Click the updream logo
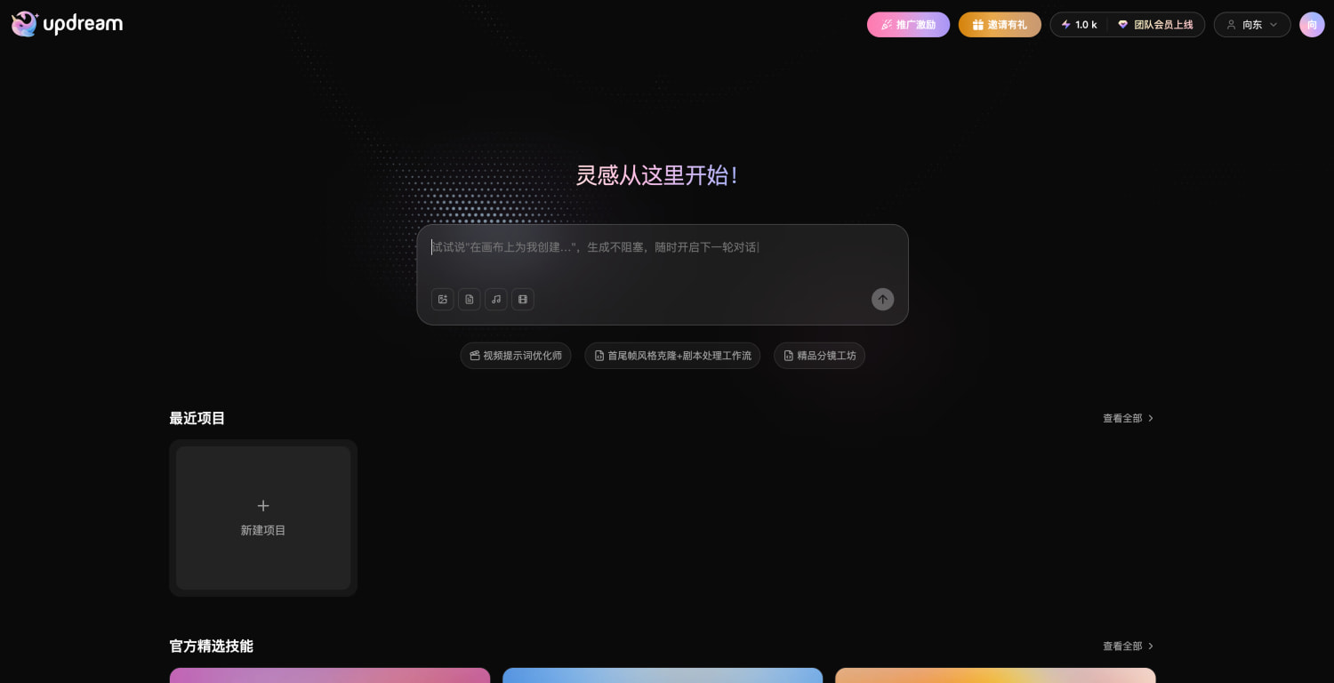The height and width of the screenshot is (683, 1334). pos(67,24)
